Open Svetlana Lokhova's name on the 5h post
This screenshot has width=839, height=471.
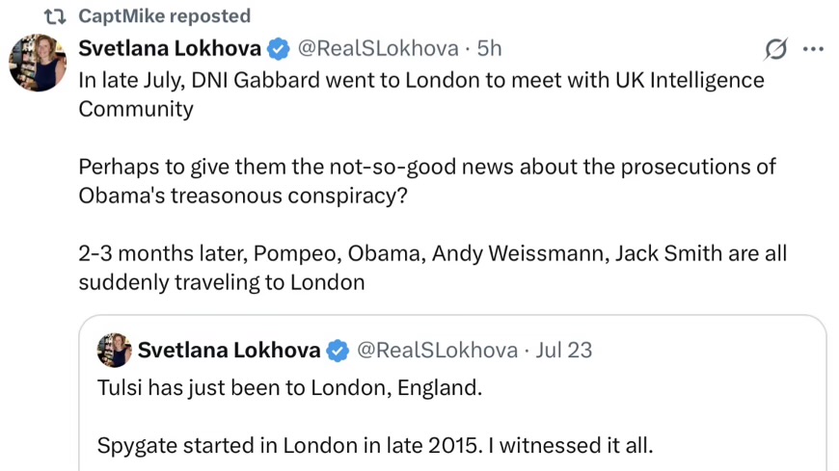click(169, 48)
